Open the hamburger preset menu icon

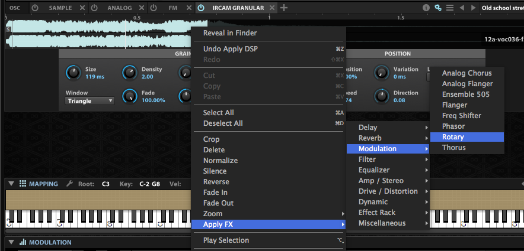[x=450, y=8]
